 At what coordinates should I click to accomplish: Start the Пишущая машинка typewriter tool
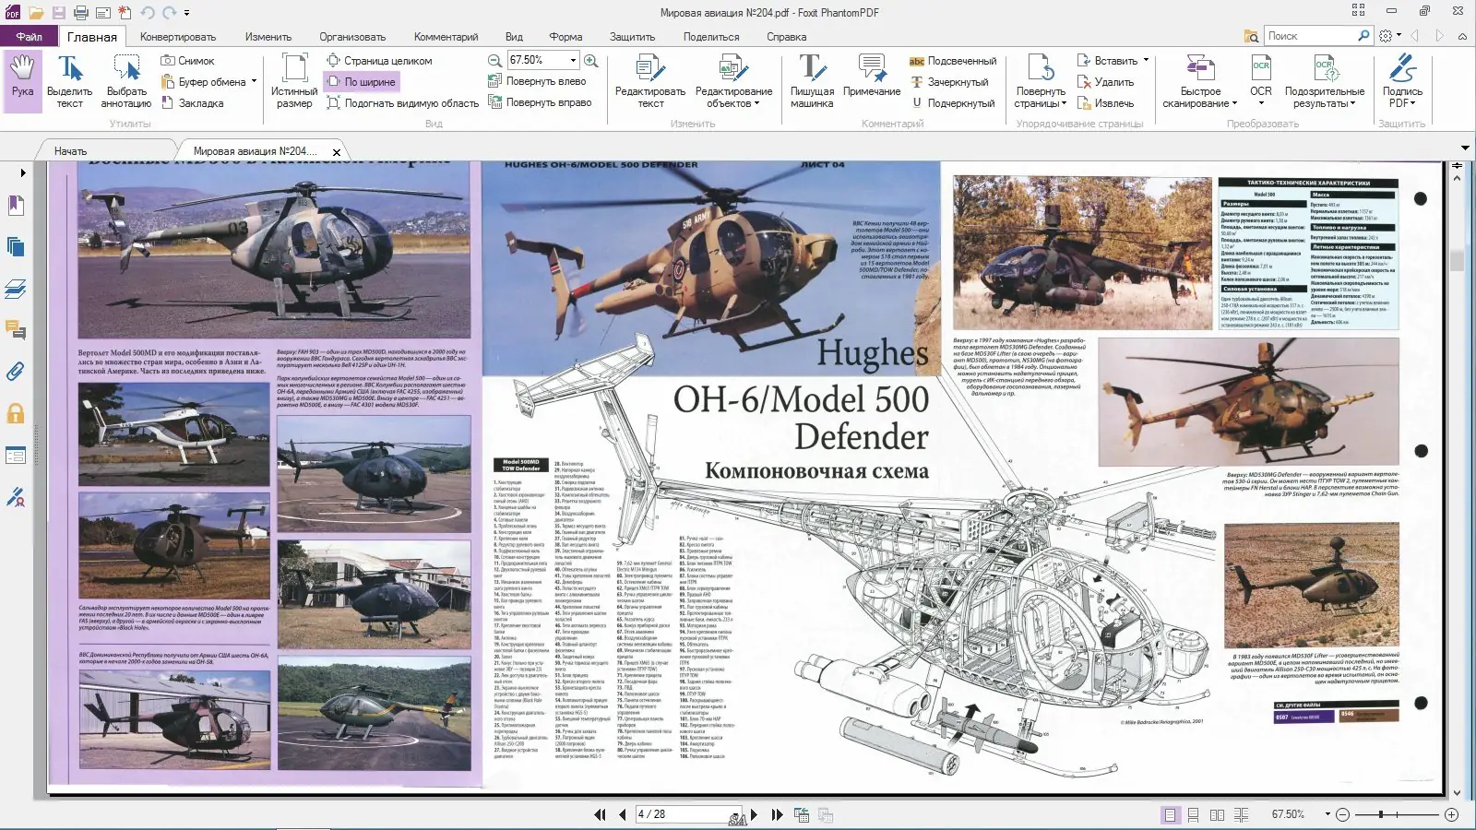point(812,81)
